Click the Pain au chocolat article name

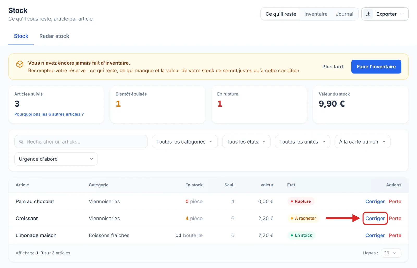(x=35, y=201)
